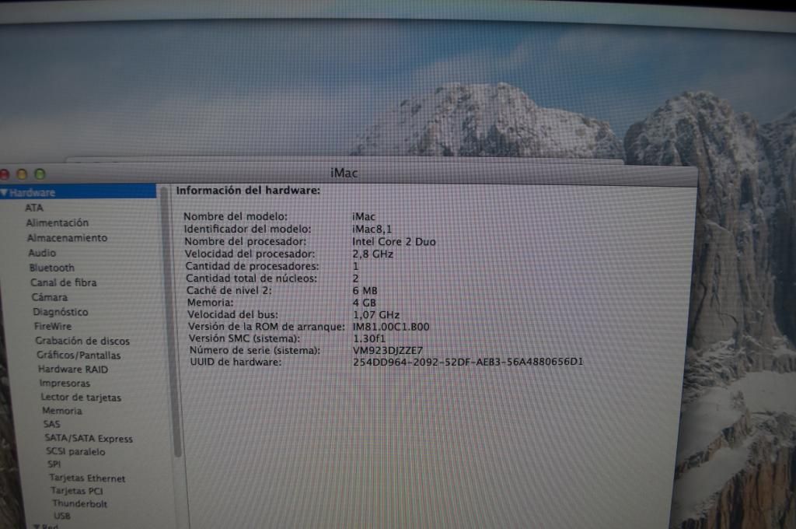Open Canal de fibra in sidebar
This screenshot has height=529, width=796.
click(x=64, y=282)
